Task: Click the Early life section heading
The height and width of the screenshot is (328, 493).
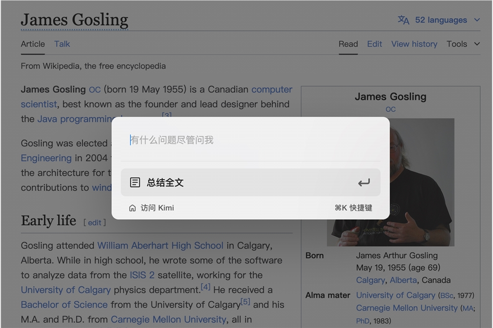Action: pyautogui.click(x=48, y=221)
